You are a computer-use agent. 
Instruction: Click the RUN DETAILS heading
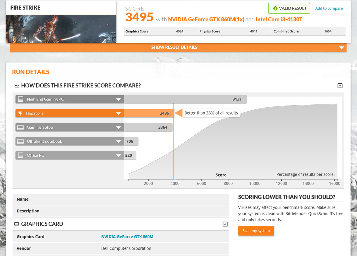31,72
